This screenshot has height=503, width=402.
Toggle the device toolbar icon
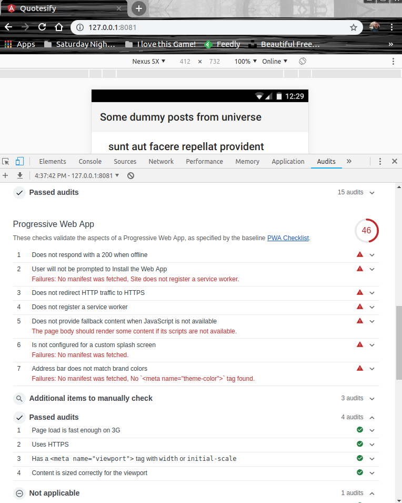click(19, 162)
